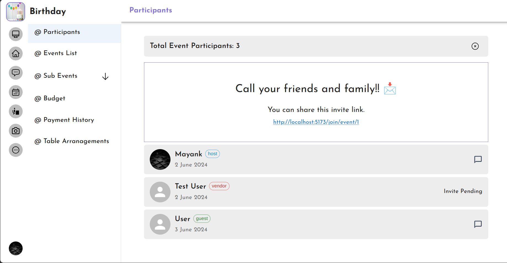This screenshot has height=263, width=507.
Task: Click the bottom-left profile avatar
Action: (16, 248)
